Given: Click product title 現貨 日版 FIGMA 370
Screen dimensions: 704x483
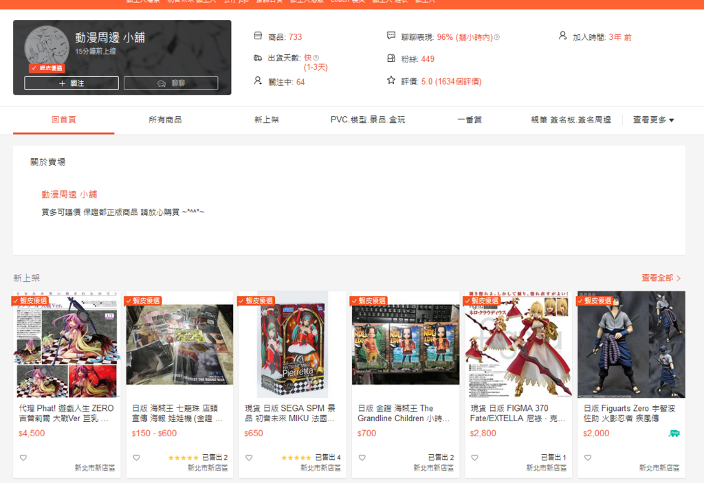Looking at the screenshot, I should [518, 413].
